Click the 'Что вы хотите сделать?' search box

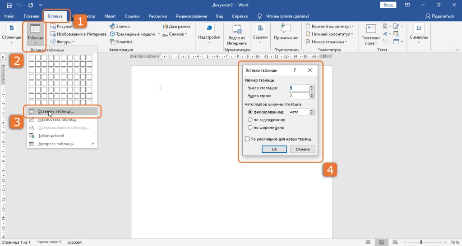pos(287,16)
